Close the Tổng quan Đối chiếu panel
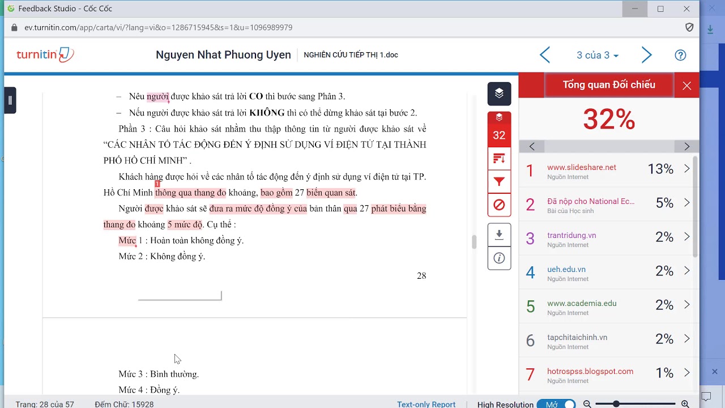The height and width of the screenshot is (408, 725). click(x=686, y=86)
